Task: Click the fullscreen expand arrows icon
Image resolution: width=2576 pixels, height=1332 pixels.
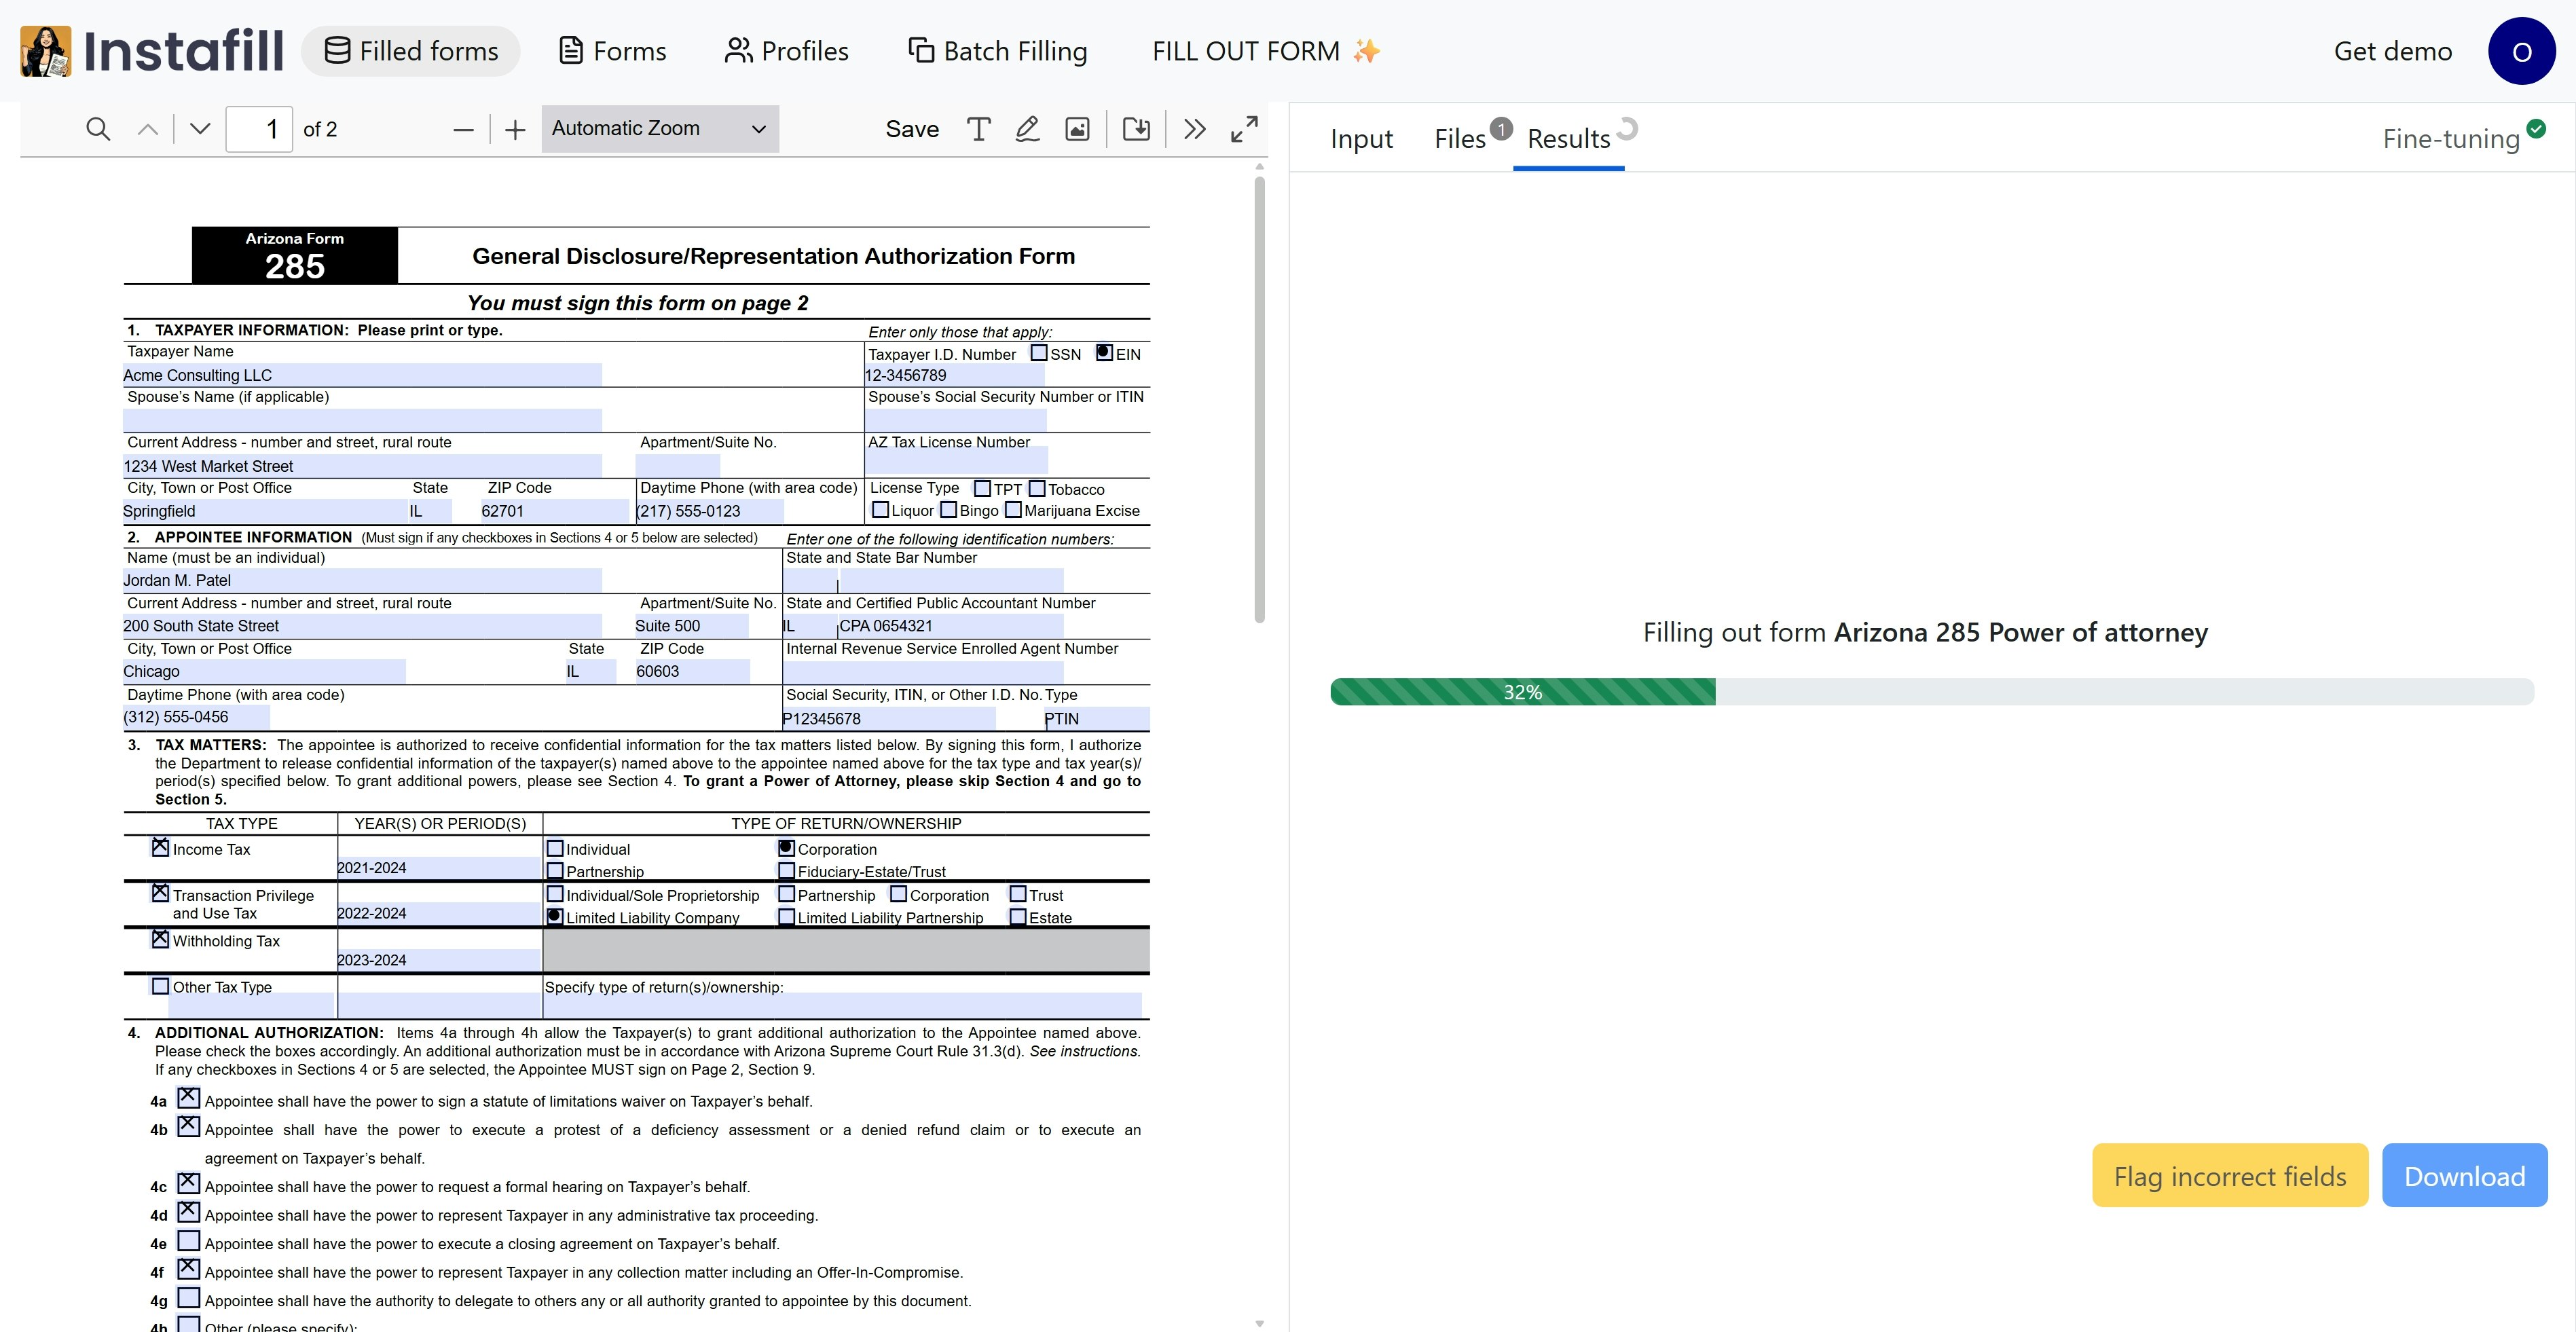Action: [1244, 129]
